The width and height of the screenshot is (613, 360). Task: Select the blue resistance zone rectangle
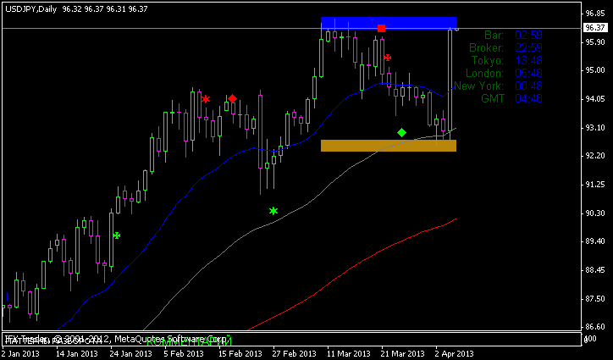click(388, 23)
